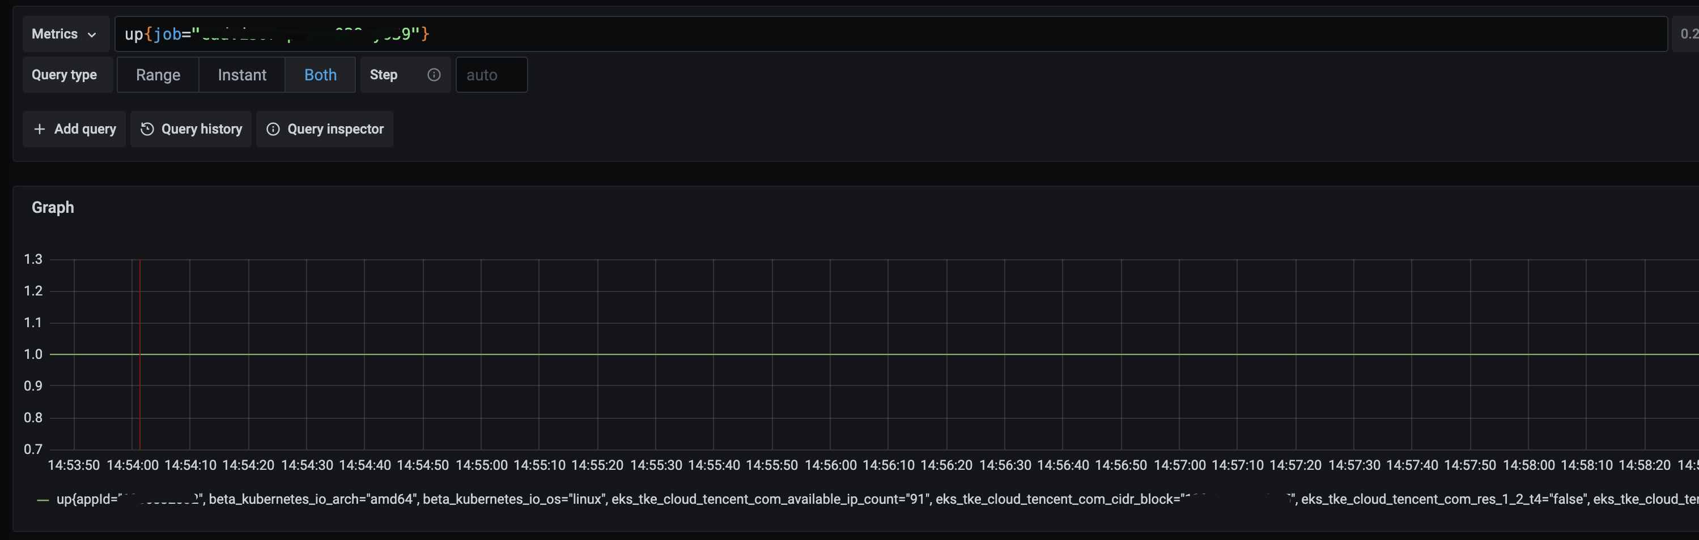Viewport: 1699px width, 540px height.
Task: Click the Query type label
Action: point(64,74)
